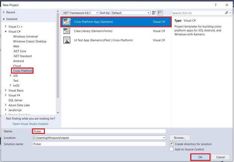Open the help question mark button

tap(216, 5)
